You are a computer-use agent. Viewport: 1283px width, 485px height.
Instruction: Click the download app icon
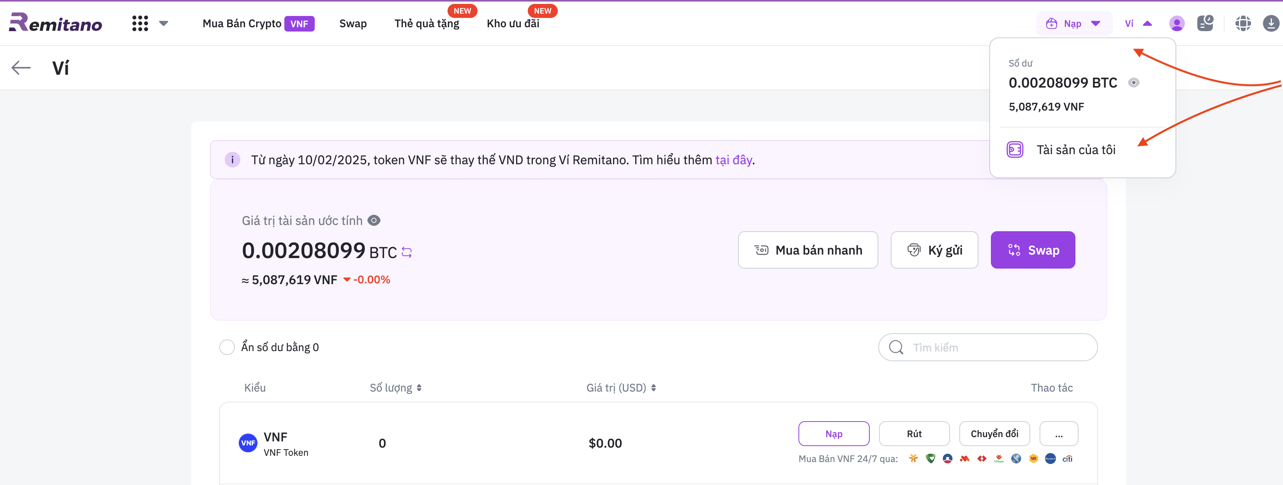[1271, 23]
